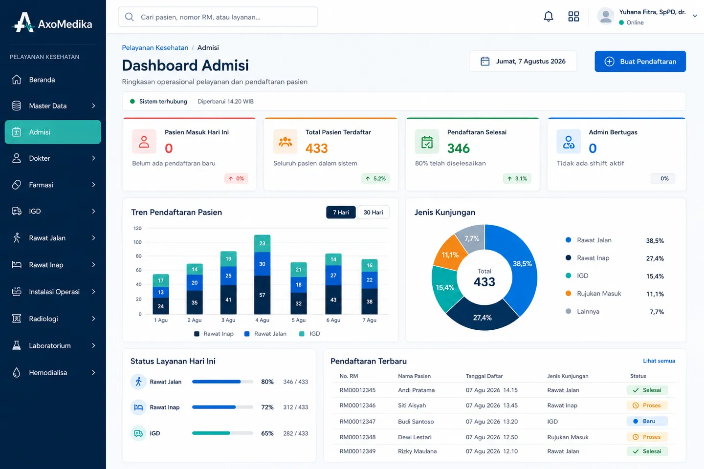Open the Lihat semua link
The width and height of the screenshot is (704, 469).
tap(659, 361)
